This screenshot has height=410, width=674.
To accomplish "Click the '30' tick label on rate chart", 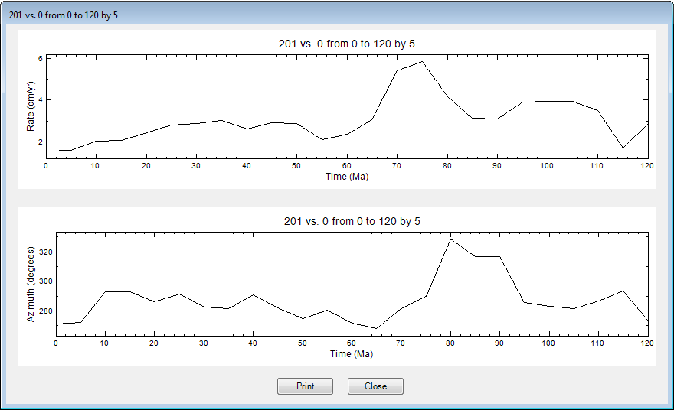I will pos(196,166).
